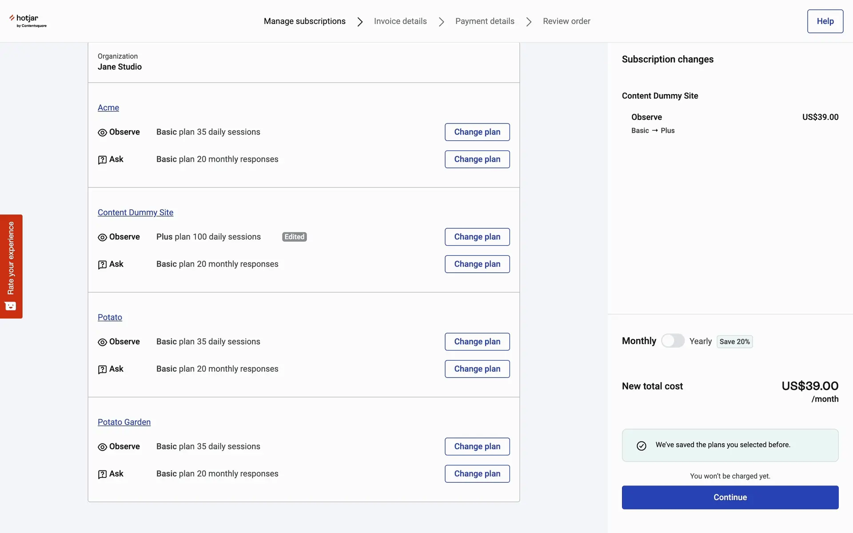The height and width of the screenshot is (533, 853).
Task: Click the Save 20% badge
Action: pyautogui.click(x=734, y=342)
